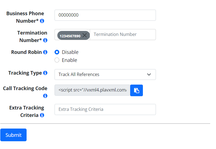Click info icon next to Termination Number label
Viewport: 216px width, 149px height.
coord(45,40)
